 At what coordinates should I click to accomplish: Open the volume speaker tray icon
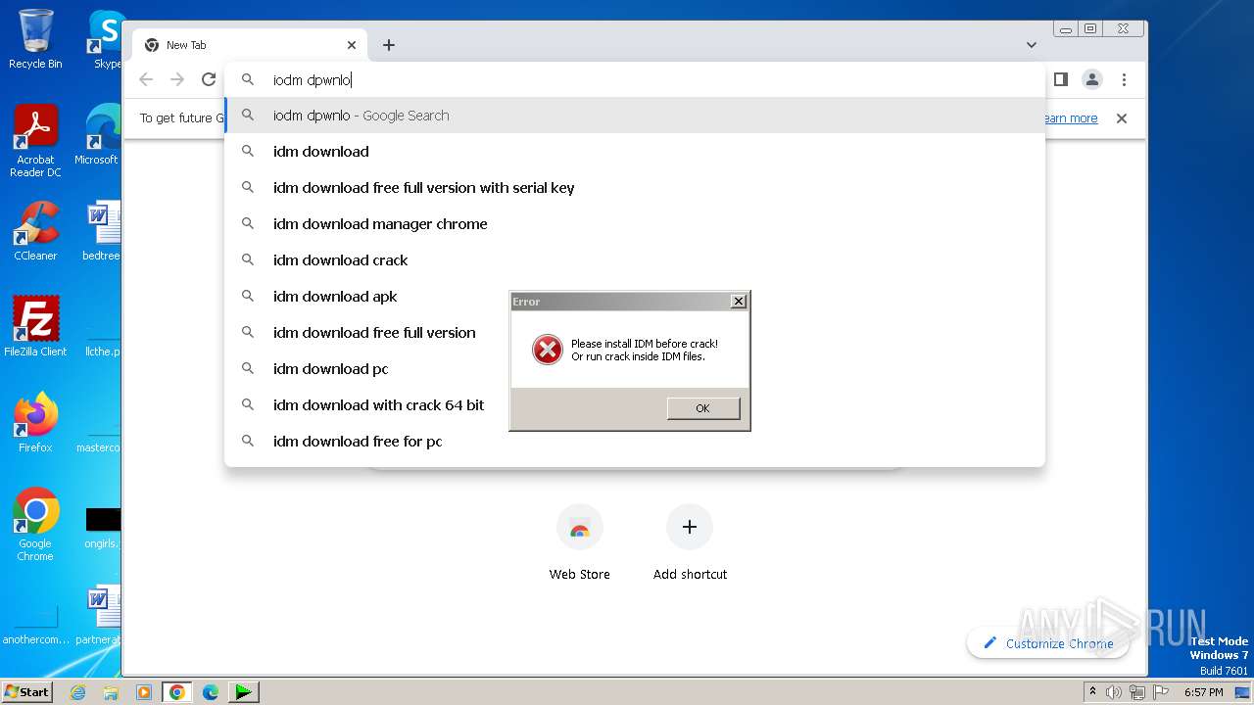pos(1114,692)
